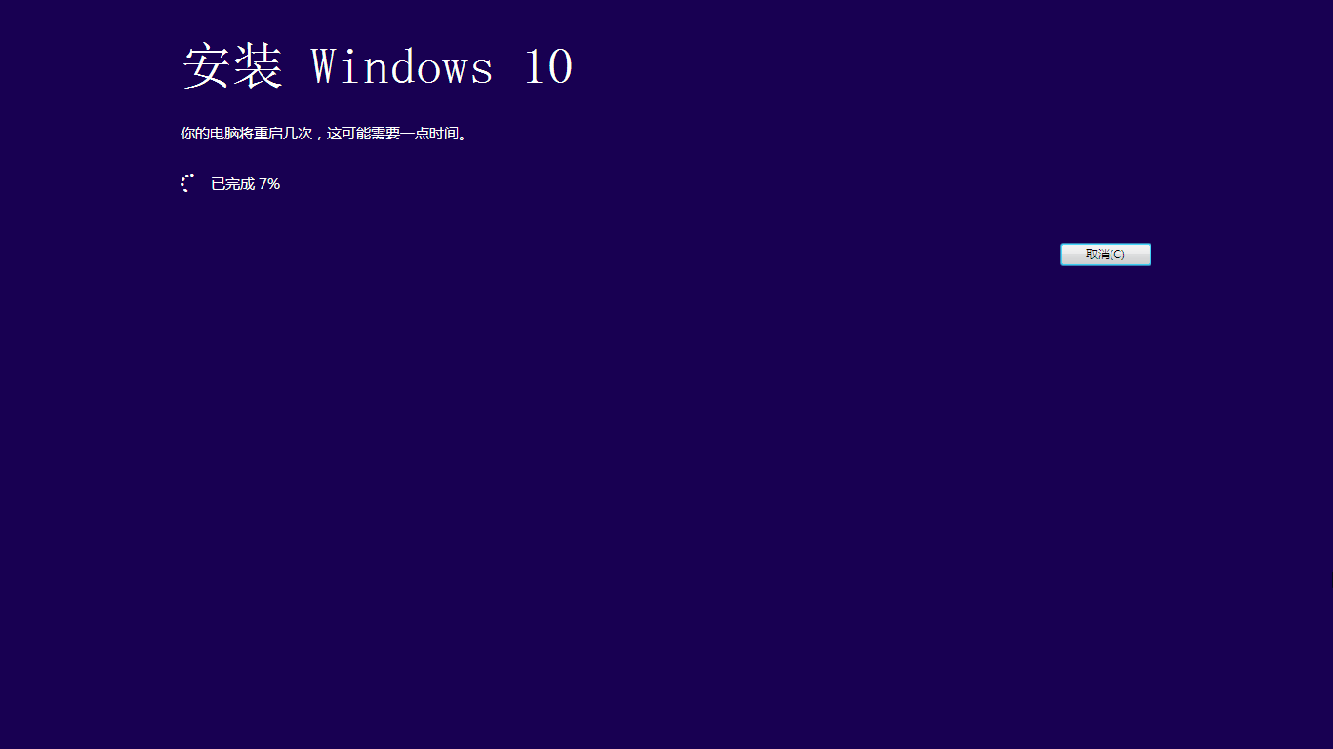
Task: Click the 你的电脑 words in subtitle
Action: pyautogui.click(x=210, y=134)
